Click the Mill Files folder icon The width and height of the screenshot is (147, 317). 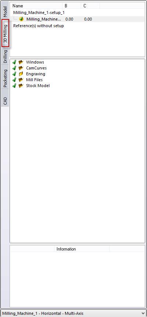click(x=21, y=80)
